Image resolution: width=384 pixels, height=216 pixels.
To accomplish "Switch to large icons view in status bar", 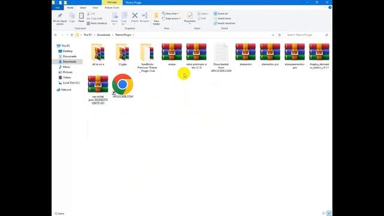I will coord(329,214).
